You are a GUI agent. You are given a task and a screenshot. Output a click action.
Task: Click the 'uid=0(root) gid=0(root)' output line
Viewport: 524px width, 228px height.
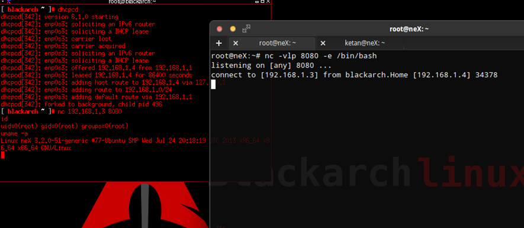(x=65, y=126)
